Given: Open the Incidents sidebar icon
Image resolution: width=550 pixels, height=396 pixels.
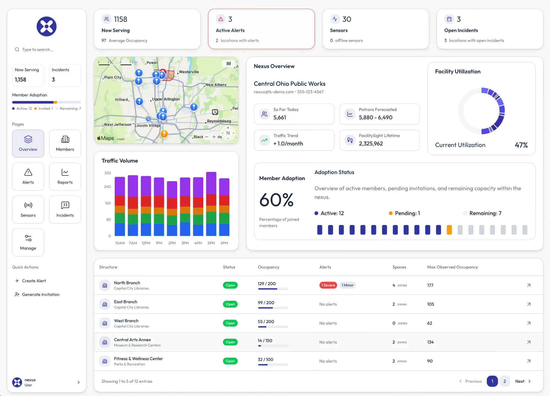Looking at the screenshot, I should pyautogui.click(x=65, y=205).
